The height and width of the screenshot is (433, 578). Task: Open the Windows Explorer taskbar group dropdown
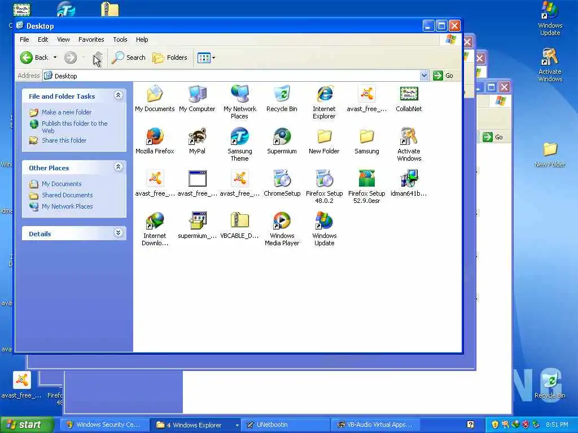[x=237, y=425]
